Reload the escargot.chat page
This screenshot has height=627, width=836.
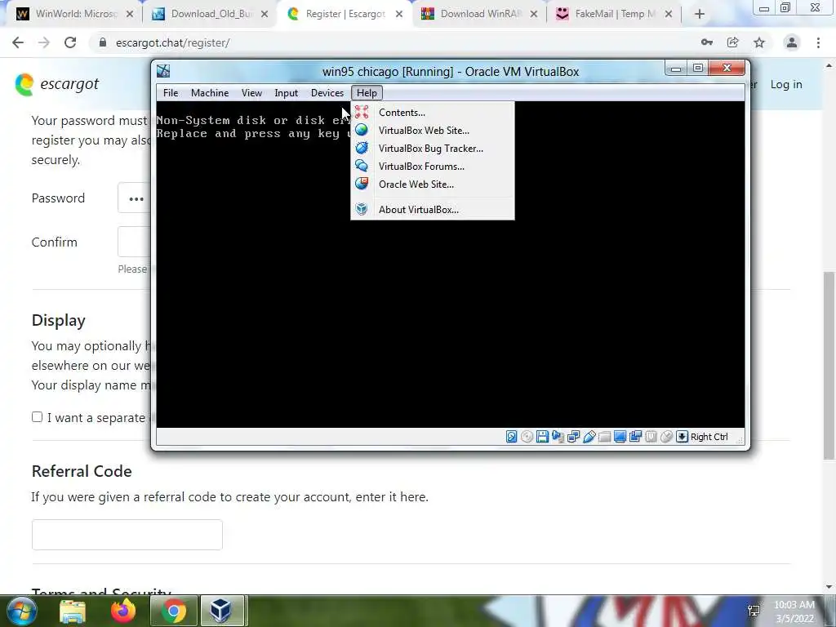[70, 42]
